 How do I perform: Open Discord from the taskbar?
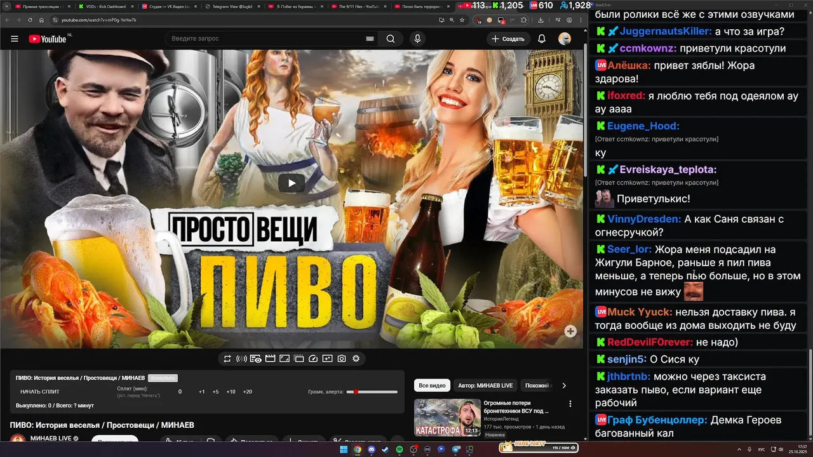372,449
